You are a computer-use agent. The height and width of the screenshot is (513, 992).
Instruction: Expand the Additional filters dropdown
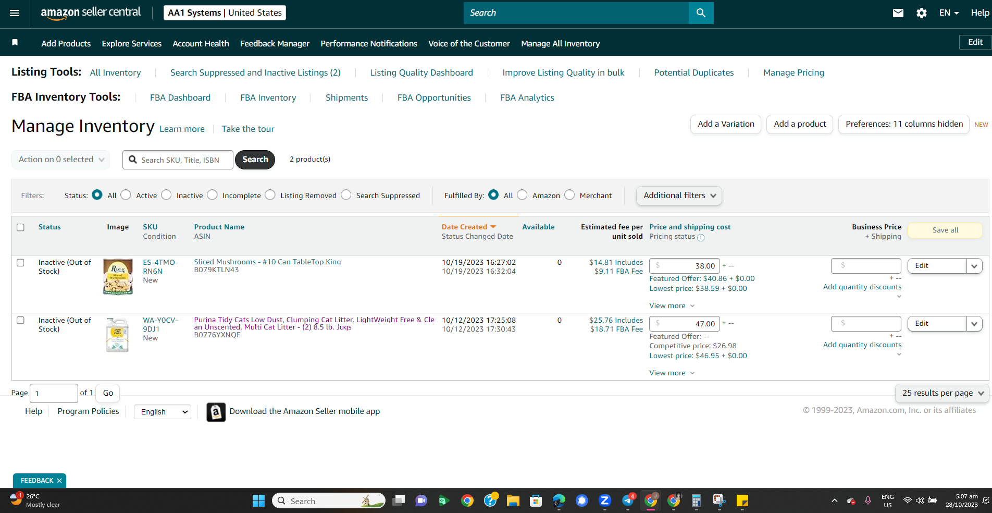click(679, 196)
